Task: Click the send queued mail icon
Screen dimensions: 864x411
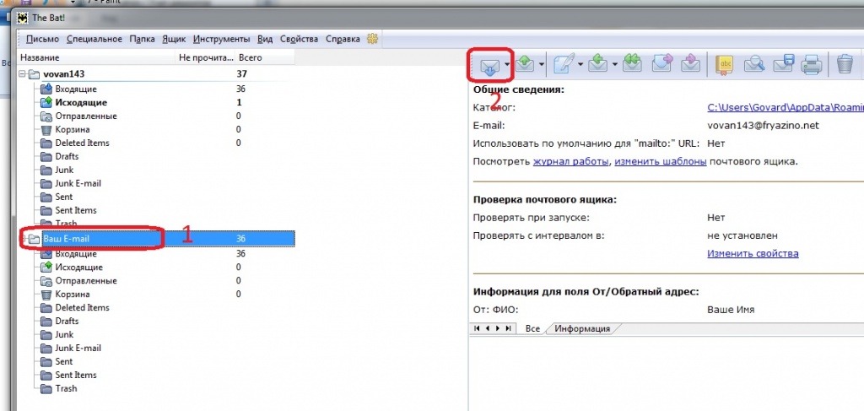Action: point(526,65)
